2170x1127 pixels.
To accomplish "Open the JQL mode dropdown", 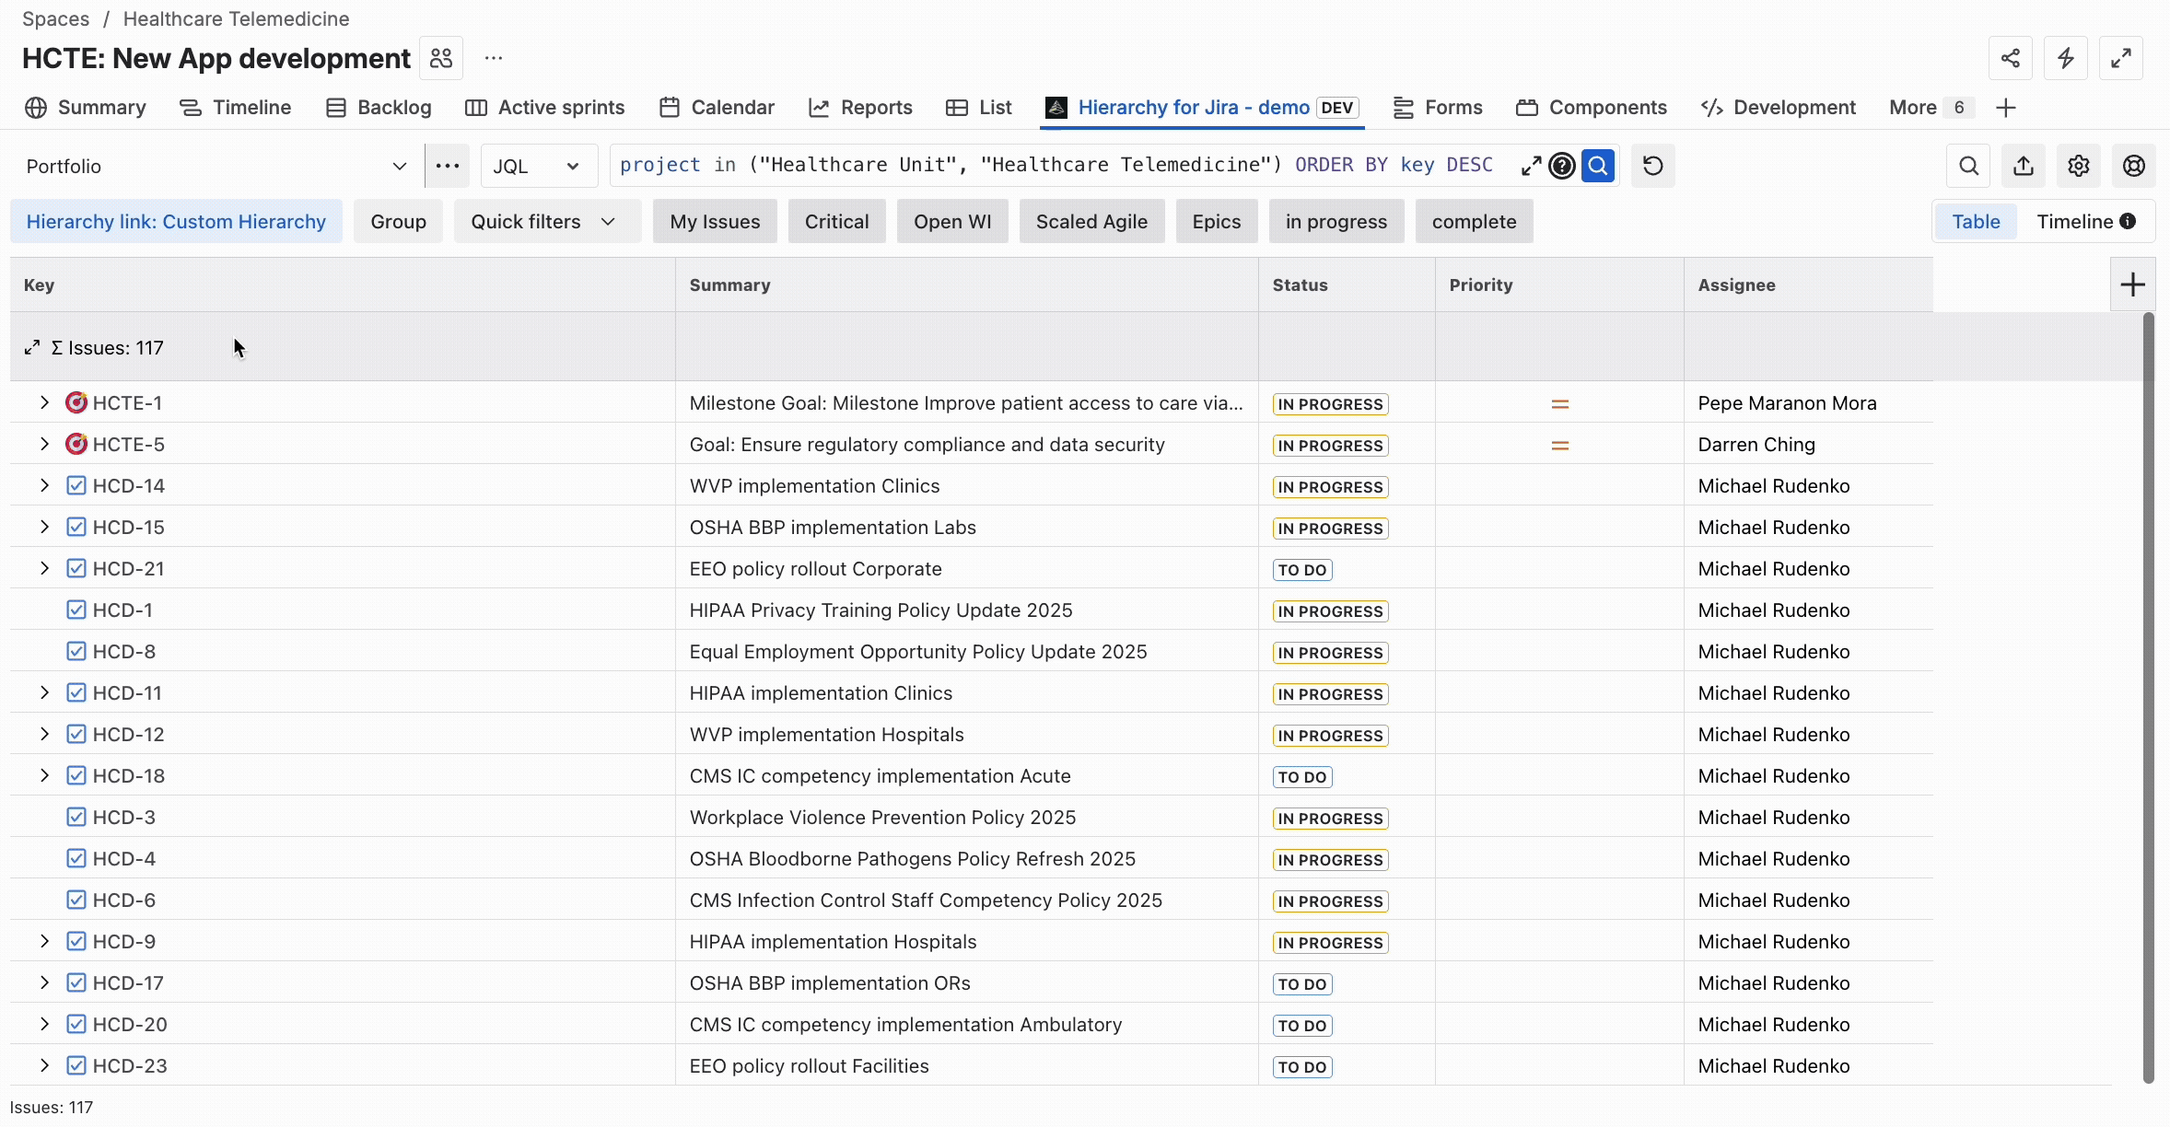I will [539, 166].
